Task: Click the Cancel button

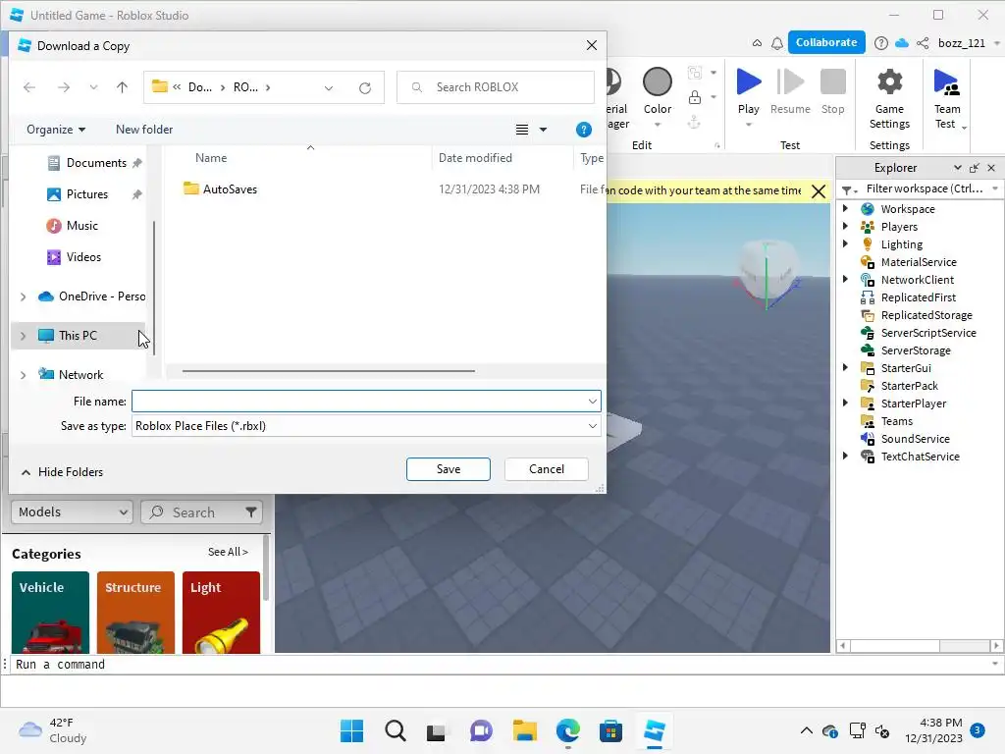Action: (546, 469)
